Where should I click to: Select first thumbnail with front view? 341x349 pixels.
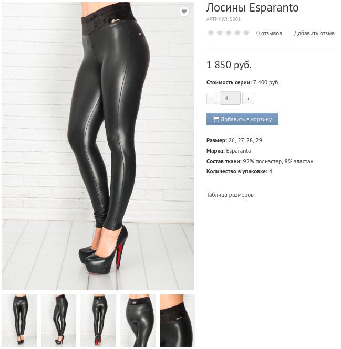coord(19,321)
